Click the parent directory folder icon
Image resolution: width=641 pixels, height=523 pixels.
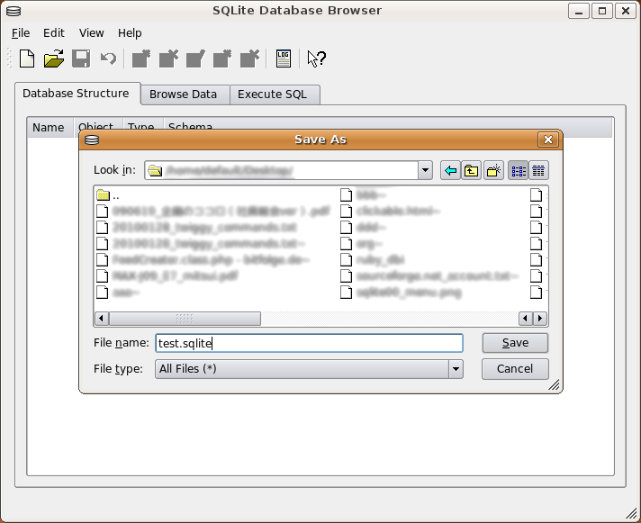pyautogui.click(x=471, y=170)
